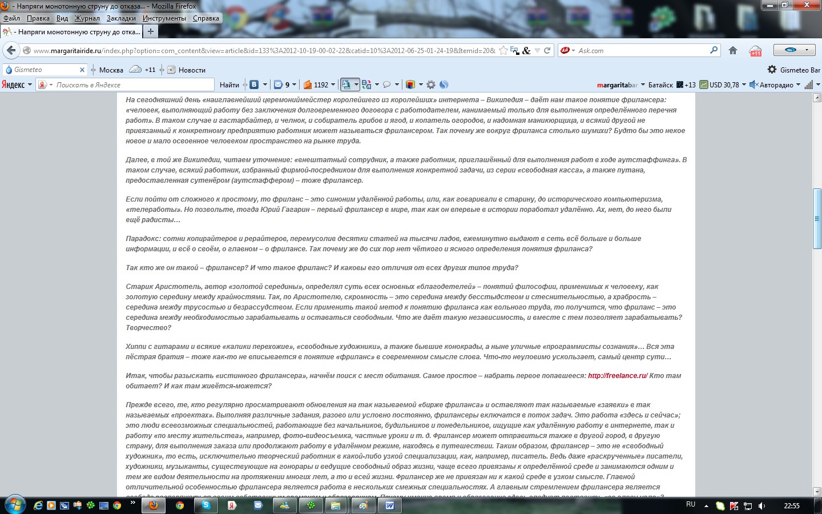Open the Windows Start menu orb

pos(15,505)
